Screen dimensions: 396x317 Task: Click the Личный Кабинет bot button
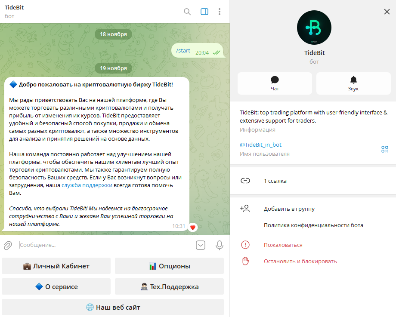56,266
